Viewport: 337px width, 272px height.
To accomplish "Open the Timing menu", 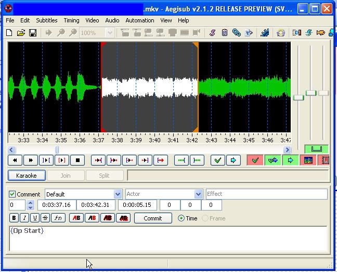I will pos(71,20).
